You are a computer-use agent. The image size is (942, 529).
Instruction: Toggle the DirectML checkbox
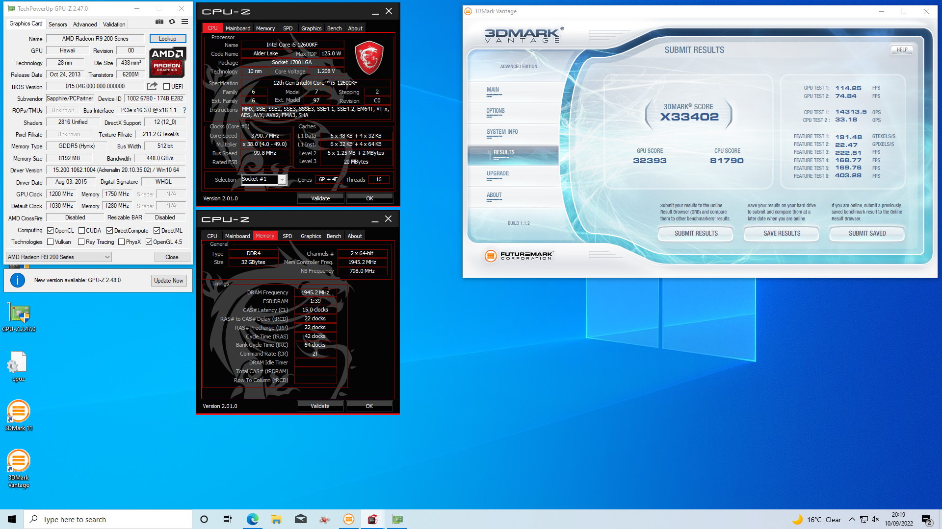[157, 231]
